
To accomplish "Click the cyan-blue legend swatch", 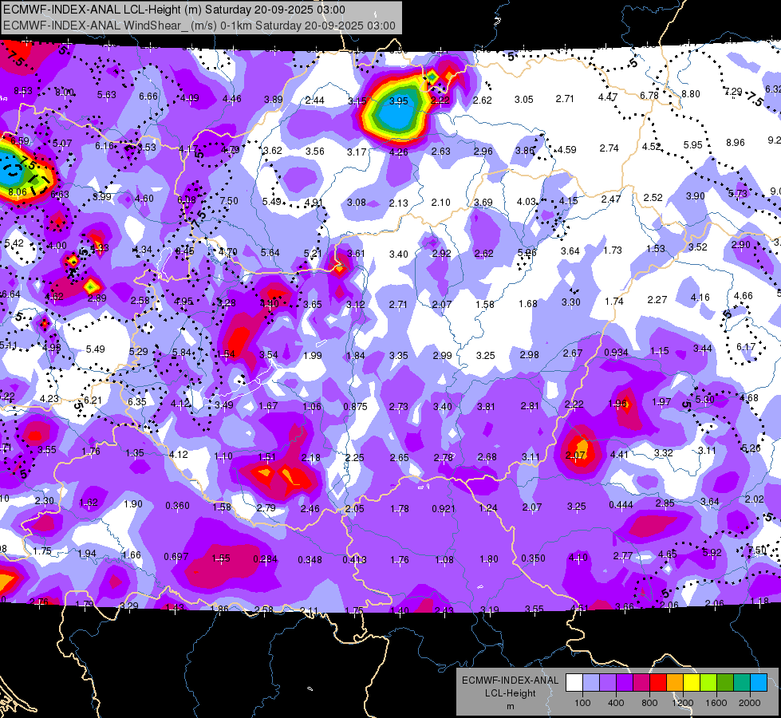I will pyautogui.click(x=759, y=683).
